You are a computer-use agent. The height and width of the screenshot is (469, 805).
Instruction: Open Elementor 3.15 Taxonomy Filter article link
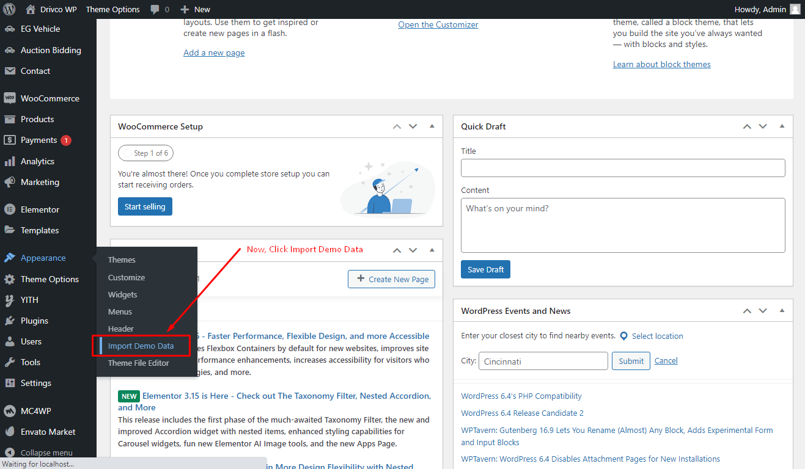(x=276, y=401)
